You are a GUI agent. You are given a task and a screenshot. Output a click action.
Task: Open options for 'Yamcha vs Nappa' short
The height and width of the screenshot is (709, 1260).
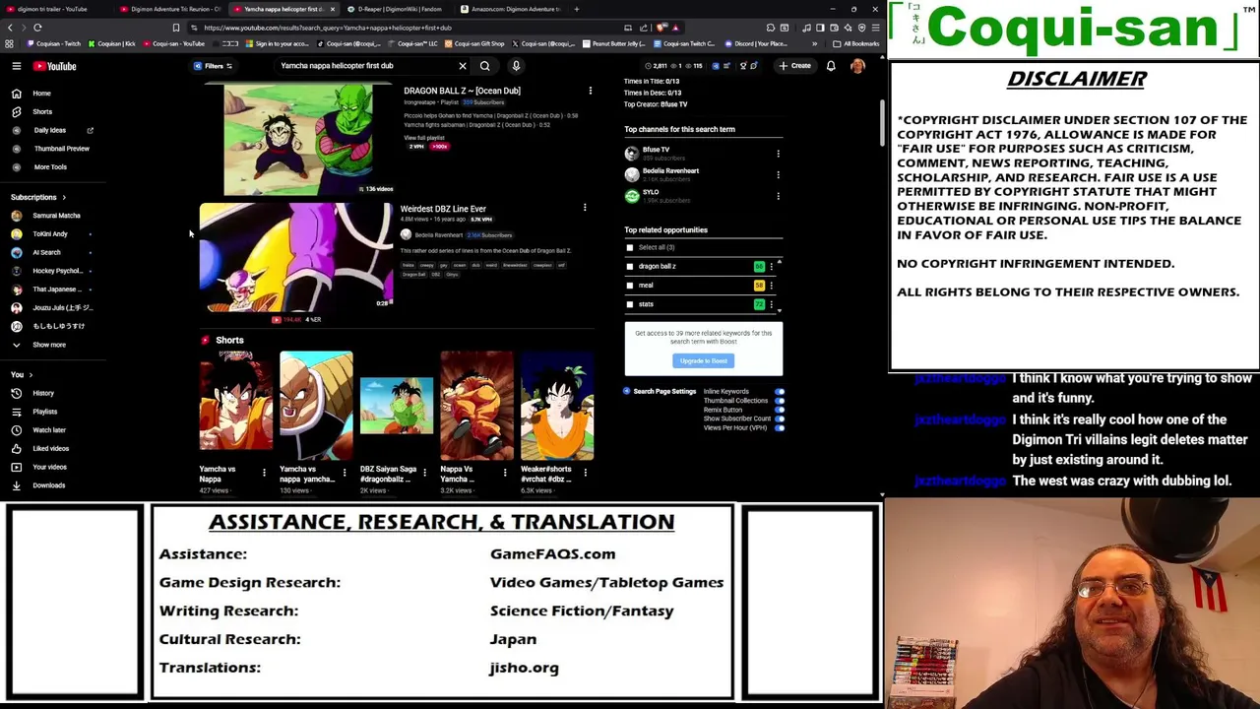pyautogui.click(x=264, y=474)
